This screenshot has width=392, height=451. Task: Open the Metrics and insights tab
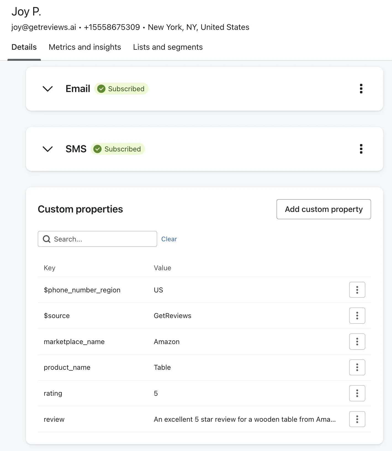point(85,47)
